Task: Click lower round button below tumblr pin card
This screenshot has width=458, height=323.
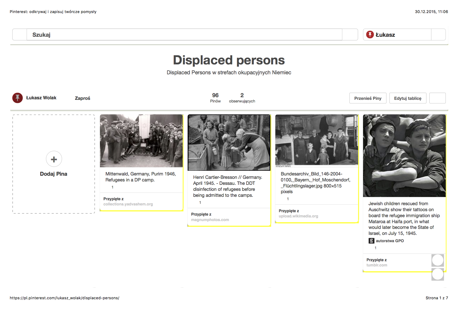Action: coord(438,274)
